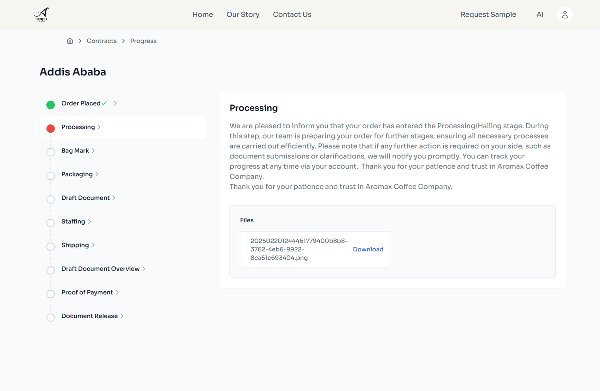Navigate to Contracts breadcrumb
This screenshot has height=391, width=600.
click(x=101, y=41)
